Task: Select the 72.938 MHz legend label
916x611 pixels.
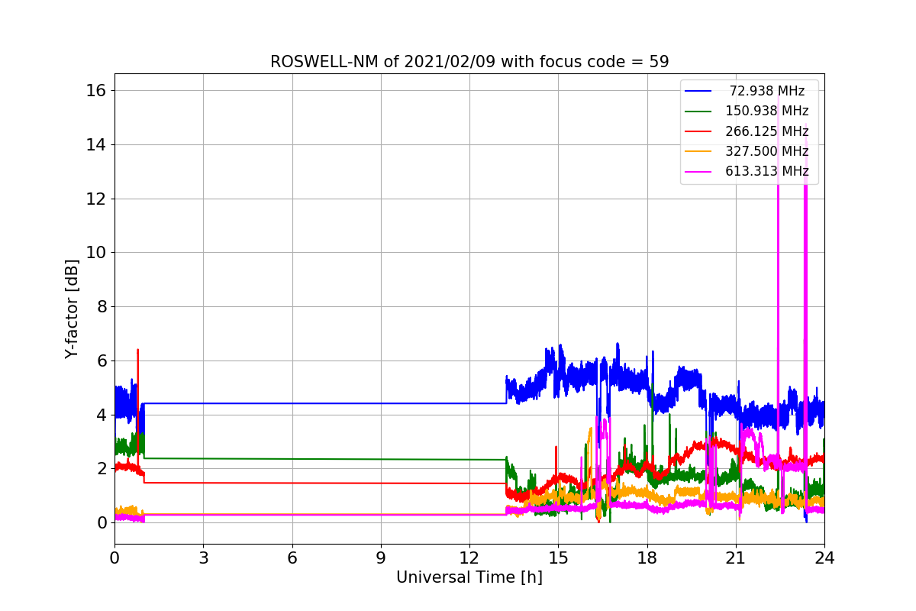Action: tap(766, 91)
